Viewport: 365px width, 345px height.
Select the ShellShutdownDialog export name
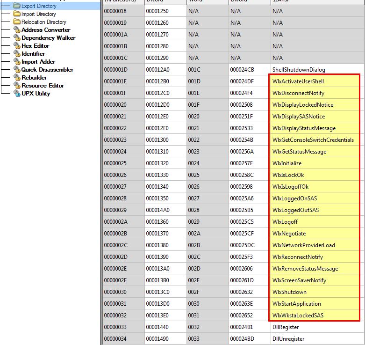click(299, 70)
